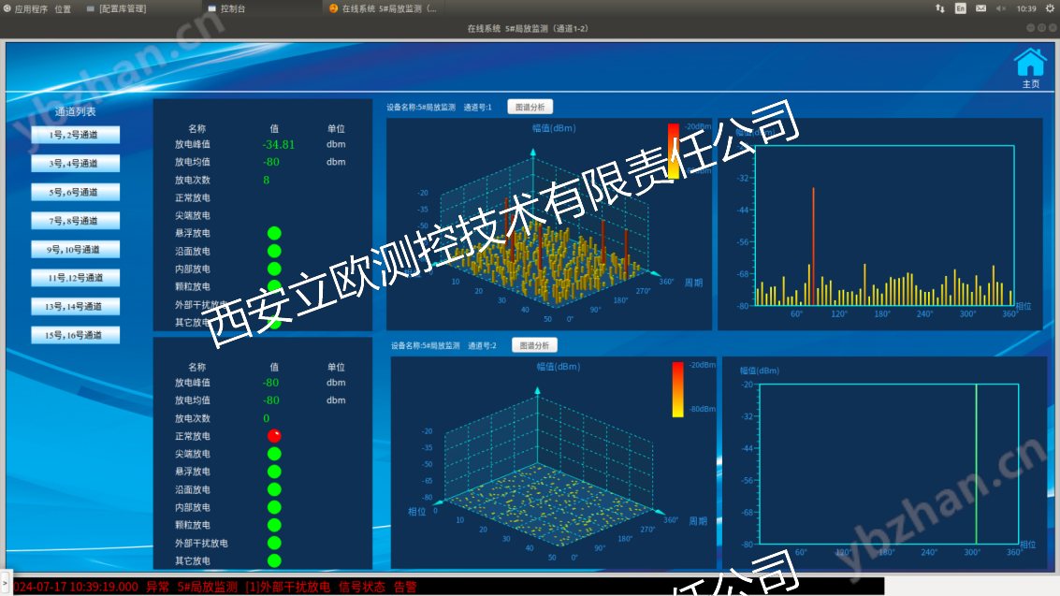Viewport: 1060px width, 596px height.
Task: Switch to the [配置库管理] window tab
Action: (122, 8)
